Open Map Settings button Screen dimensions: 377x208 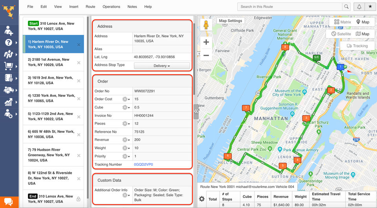point(231,21)
